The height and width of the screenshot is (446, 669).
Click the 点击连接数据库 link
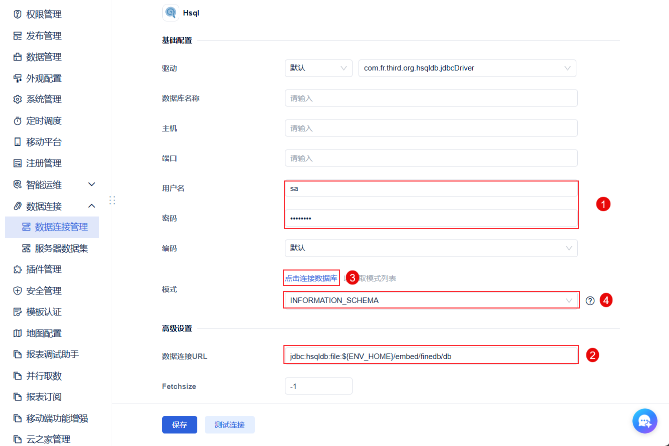tap(311, 278)
